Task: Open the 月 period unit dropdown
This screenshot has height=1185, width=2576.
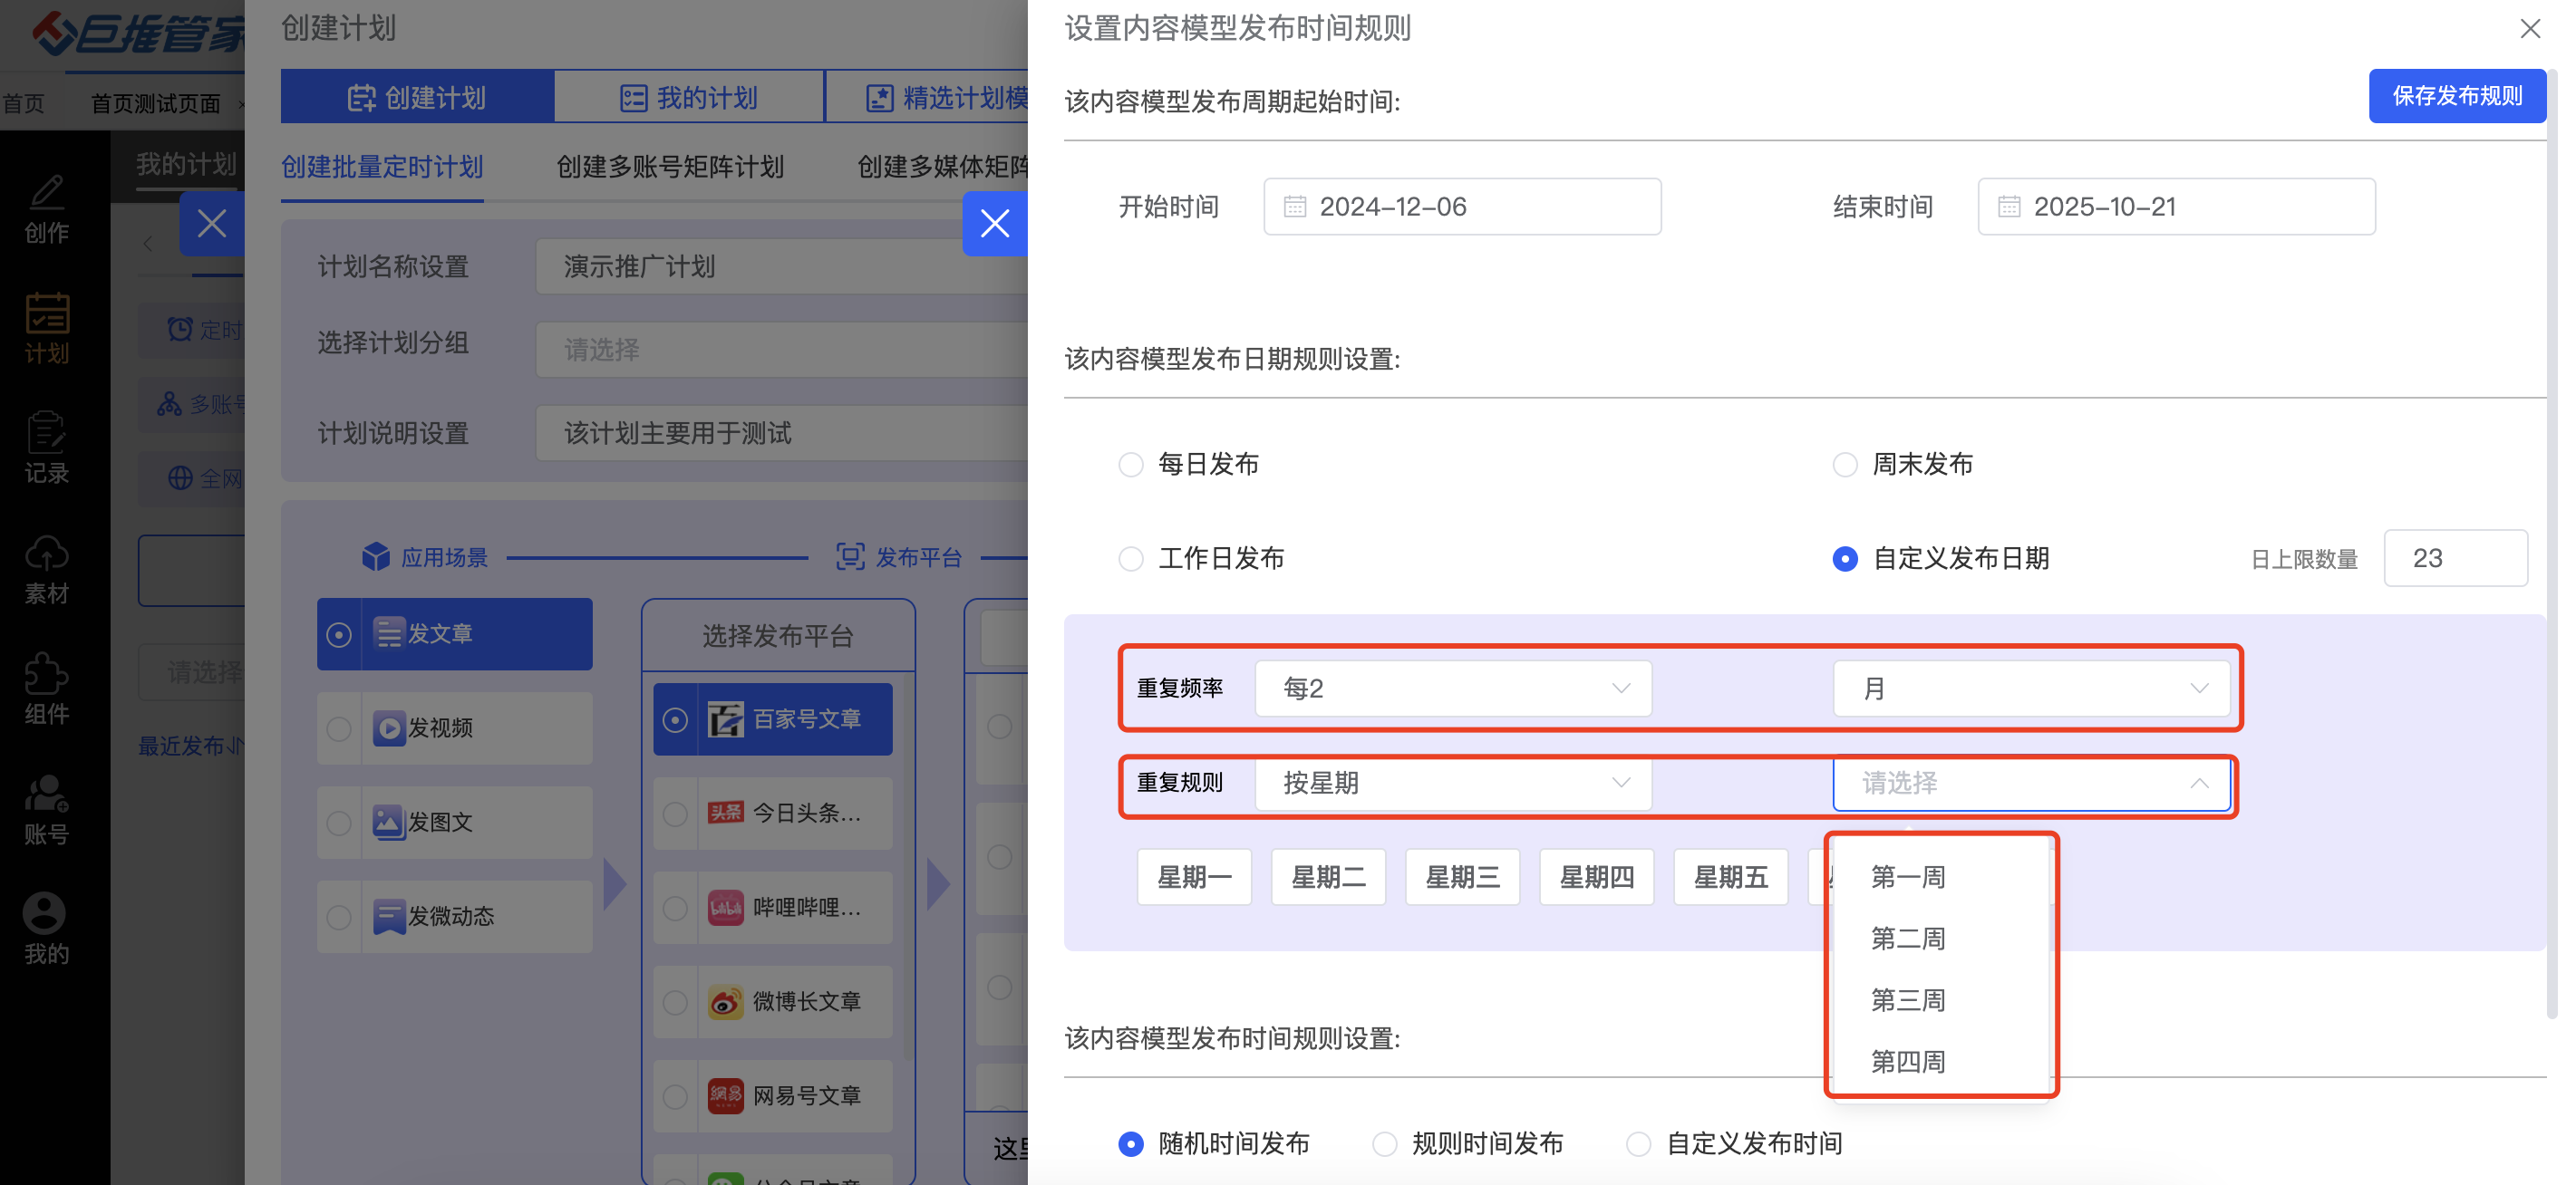Action: pos(2030,689)
